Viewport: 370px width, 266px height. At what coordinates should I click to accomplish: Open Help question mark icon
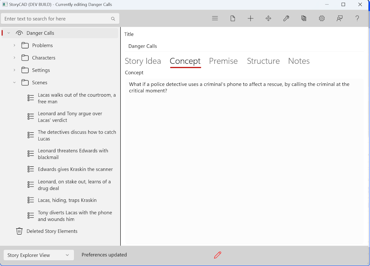click(357, 19)
